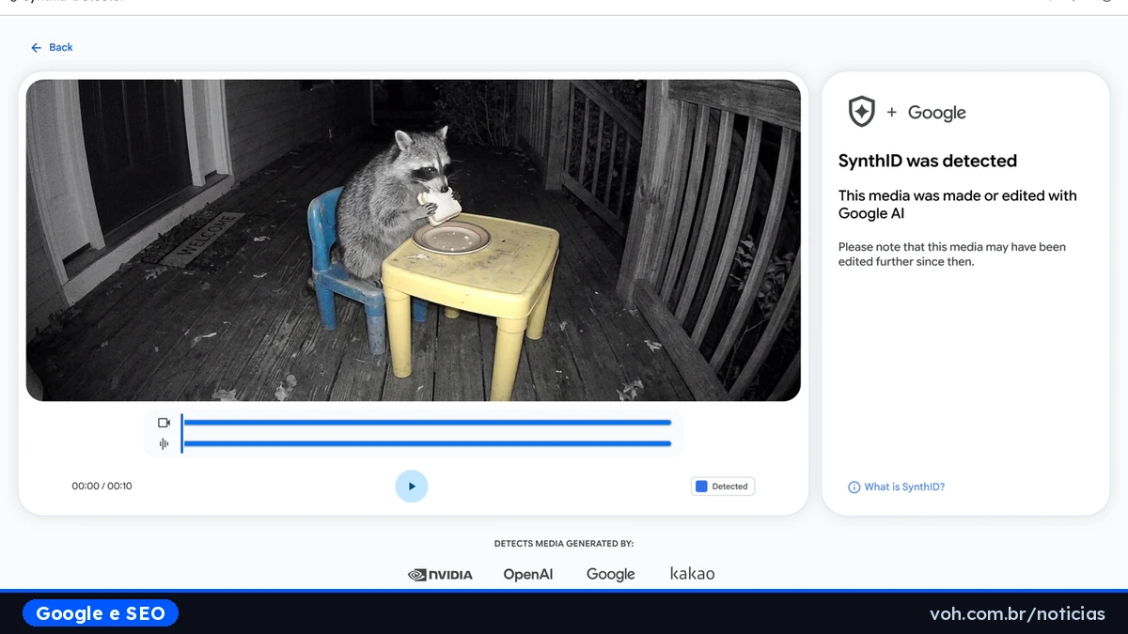Viewport: 1128px width, 634px height.
Task: Click the audio waveform track icon
Action: 164,444
